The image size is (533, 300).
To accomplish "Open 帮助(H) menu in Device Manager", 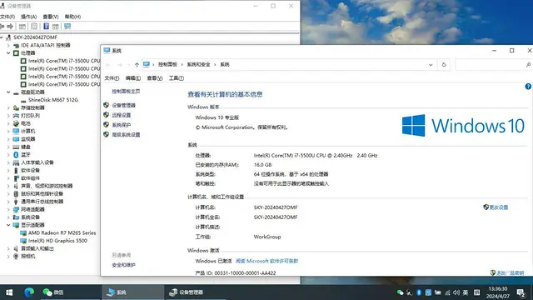I will 72,17.
